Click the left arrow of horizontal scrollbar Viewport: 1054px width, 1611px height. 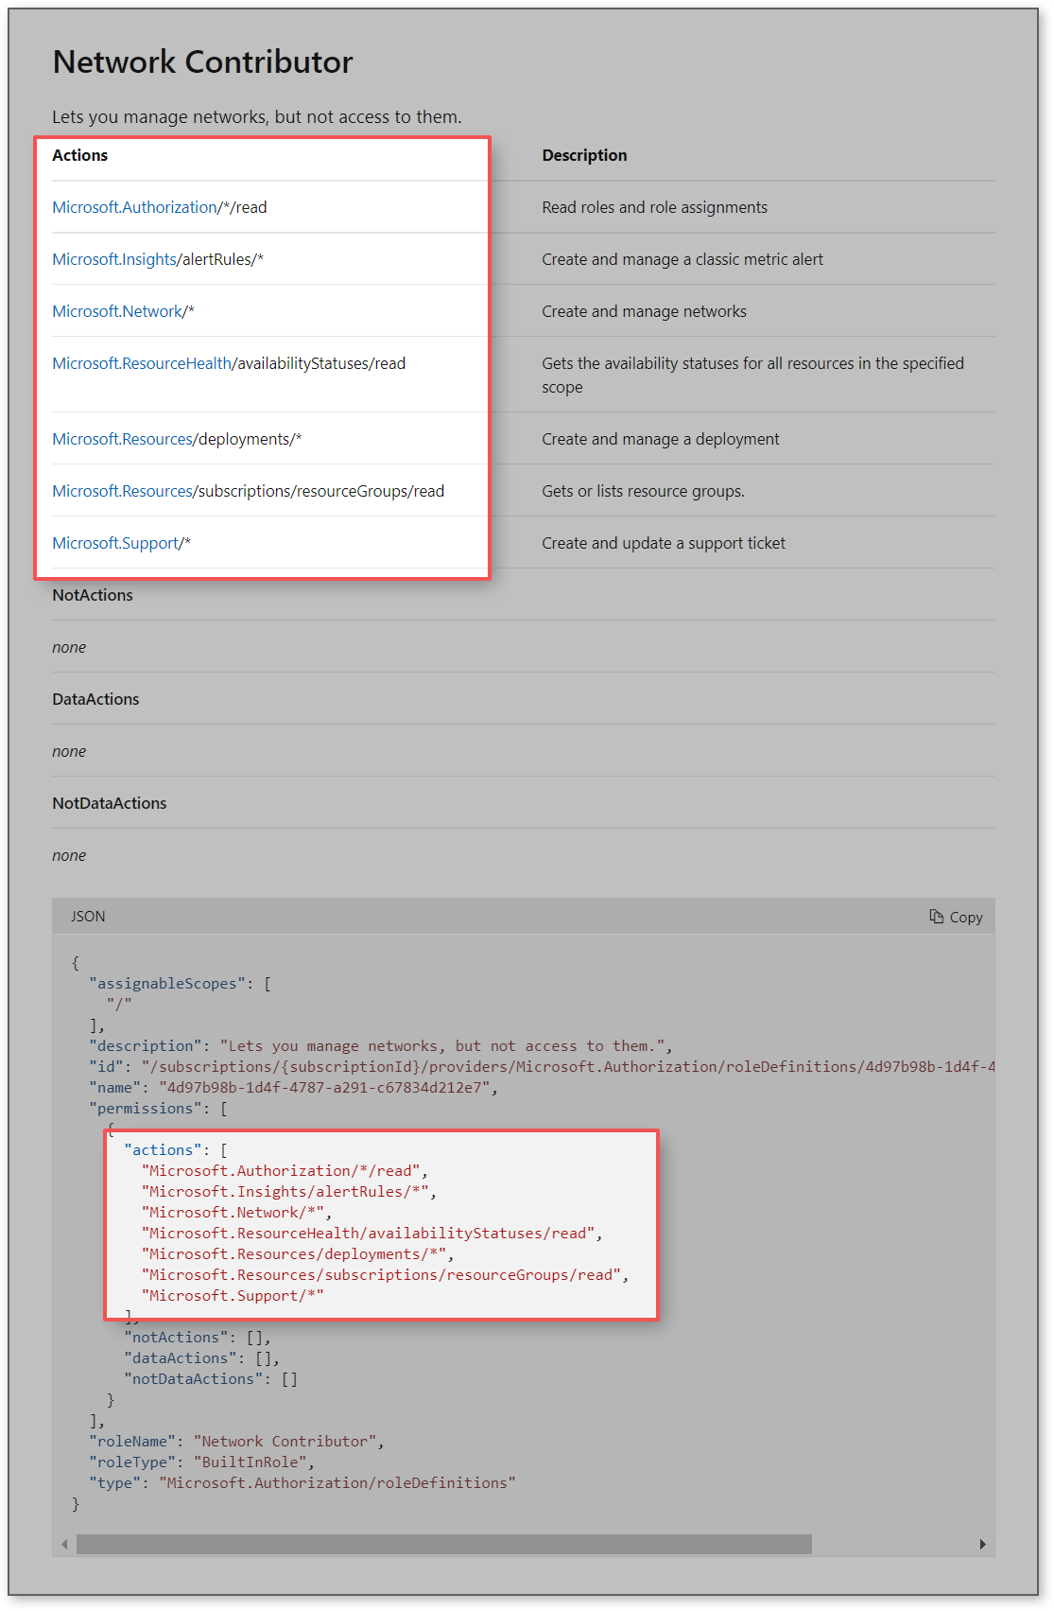64,1544
